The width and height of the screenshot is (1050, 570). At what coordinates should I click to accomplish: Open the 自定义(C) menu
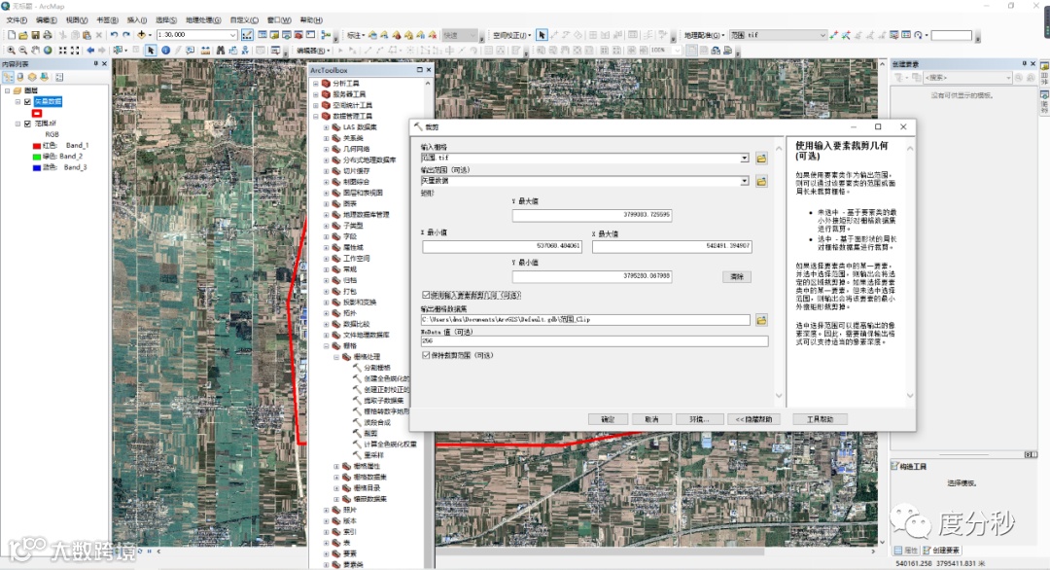coord(244,20)
